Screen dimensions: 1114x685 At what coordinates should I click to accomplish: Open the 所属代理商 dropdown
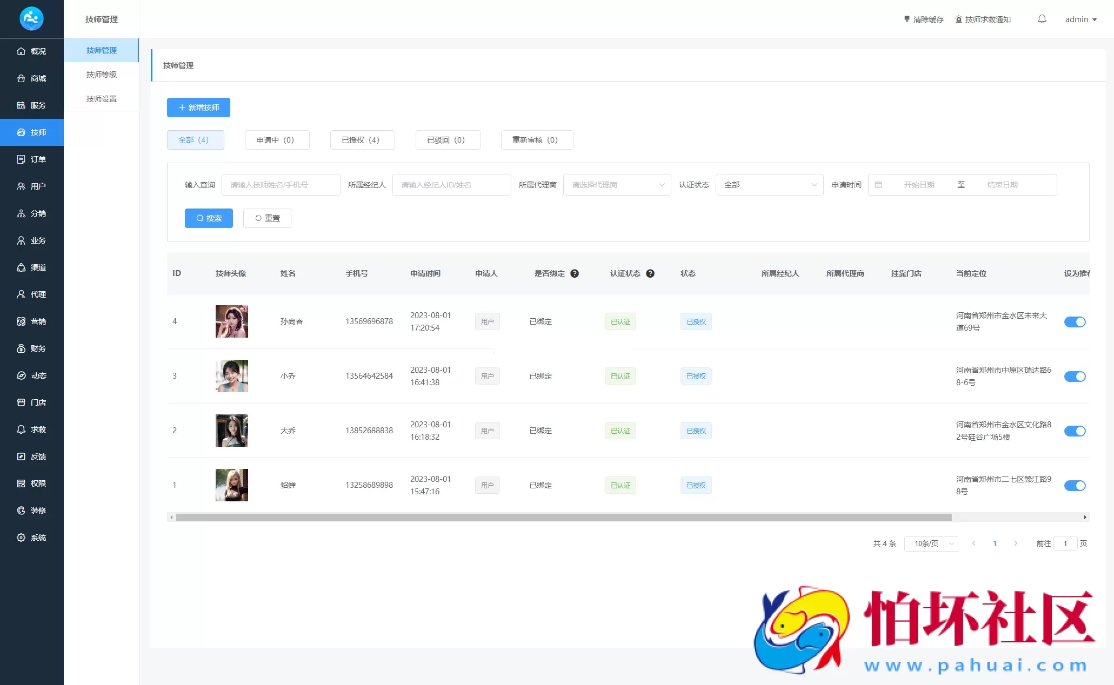click(x=617, y=185)
